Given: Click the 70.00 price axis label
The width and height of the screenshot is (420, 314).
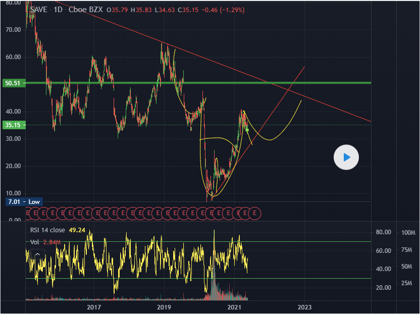Looking at the screenshot, I should [13, 30].
